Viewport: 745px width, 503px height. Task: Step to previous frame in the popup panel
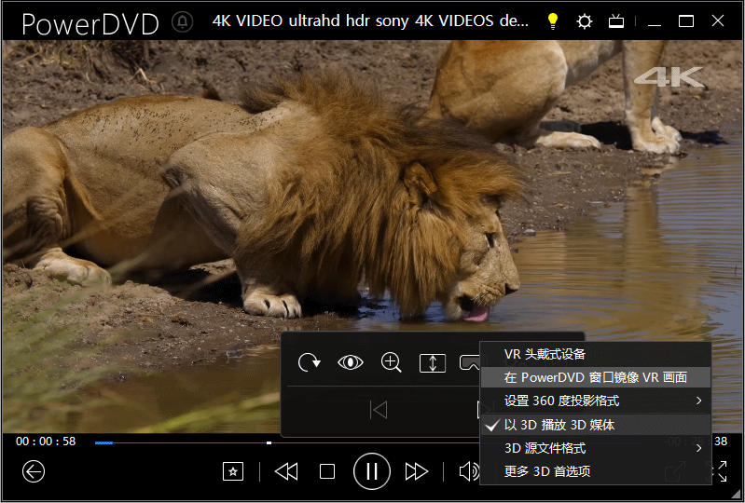(x=379, y=410)
